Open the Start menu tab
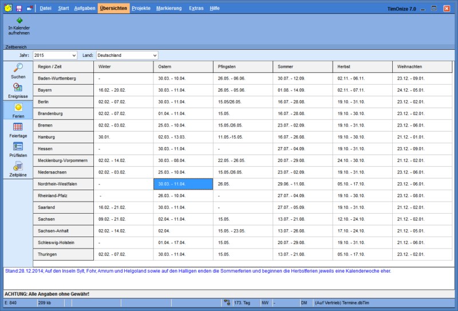Image resolution: width=458 pixels, height=311 pixels. tap(64, 8)
